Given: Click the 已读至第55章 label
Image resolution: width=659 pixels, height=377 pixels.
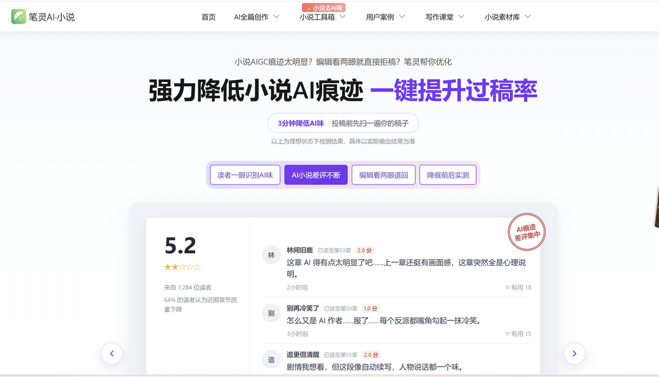Looking at the screenshot, I should 341,355.
